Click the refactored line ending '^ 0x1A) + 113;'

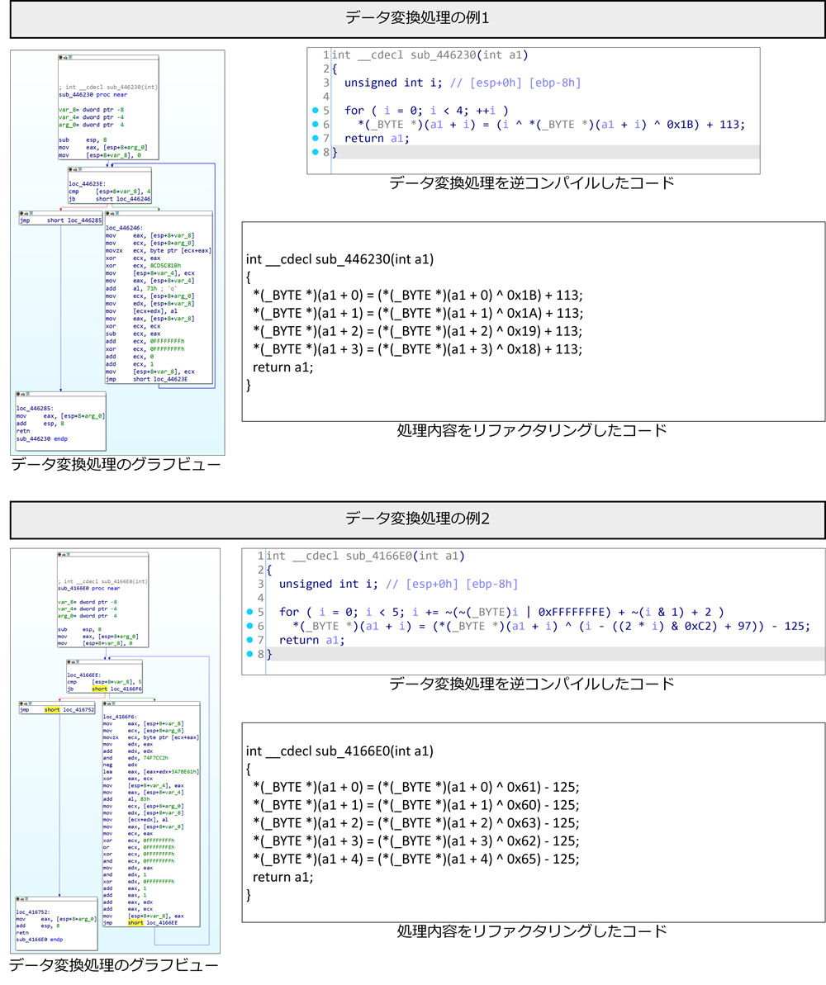(x=418, y=313)
